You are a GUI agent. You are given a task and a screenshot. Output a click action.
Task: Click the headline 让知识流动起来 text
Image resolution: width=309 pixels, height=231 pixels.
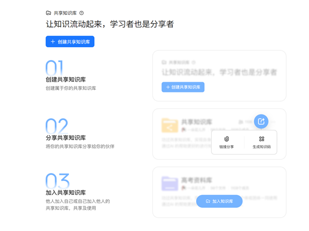pos(110,24)
